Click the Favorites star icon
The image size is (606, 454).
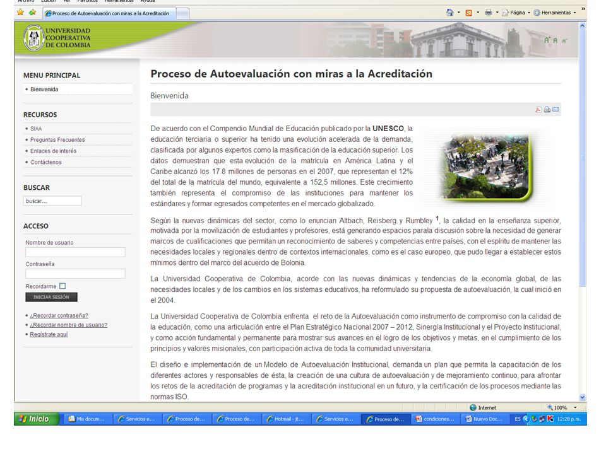tap(20, 13)
